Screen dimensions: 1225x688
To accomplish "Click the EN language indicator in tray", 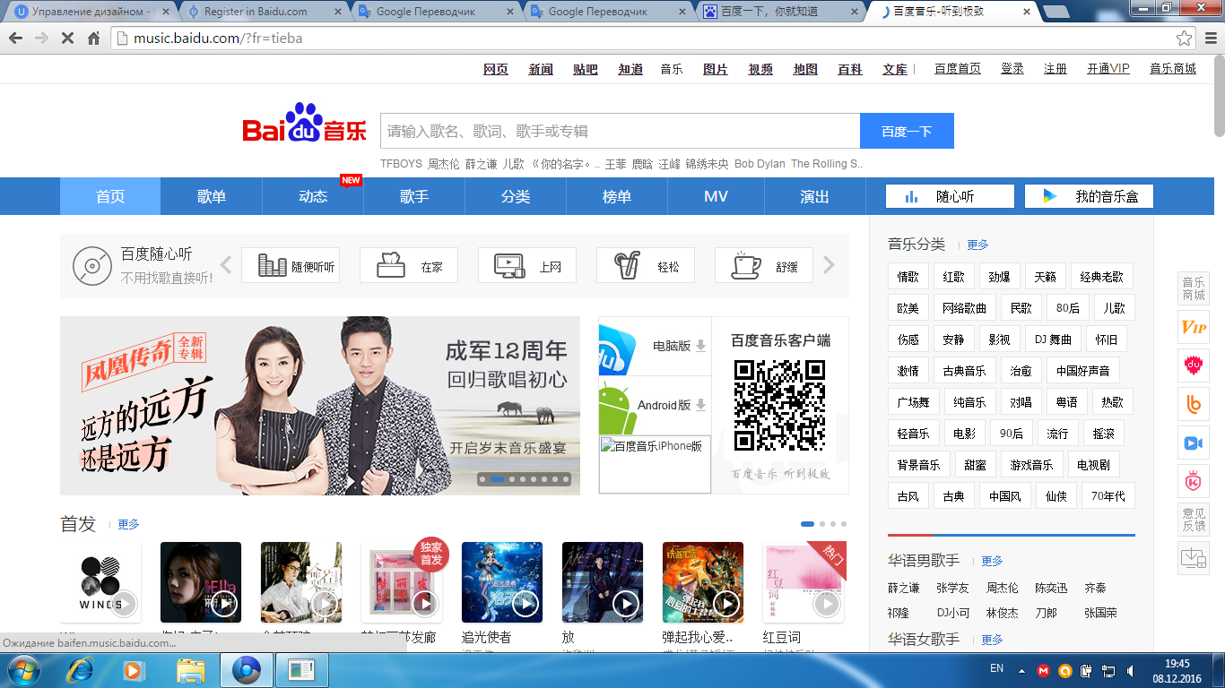I will (996, 668).
